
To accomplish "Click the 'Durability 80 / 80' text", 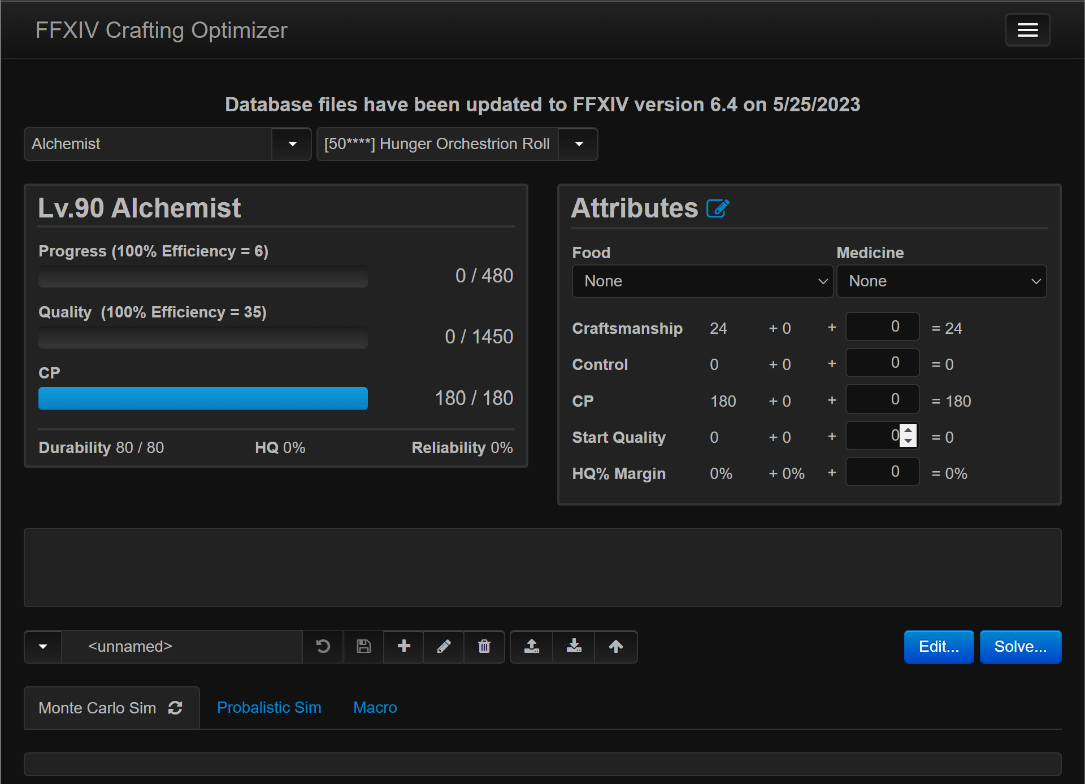I will point(101,448).
